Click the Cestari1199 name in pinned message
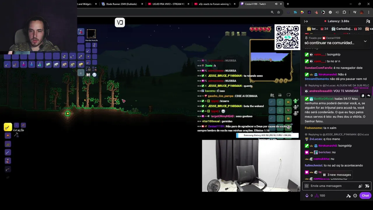Image resolution: width=373 pixels, height=210 pixels. (333, 38)
